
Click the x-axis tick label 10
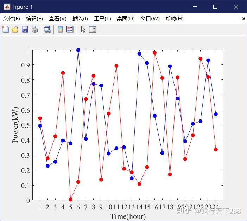109,207
